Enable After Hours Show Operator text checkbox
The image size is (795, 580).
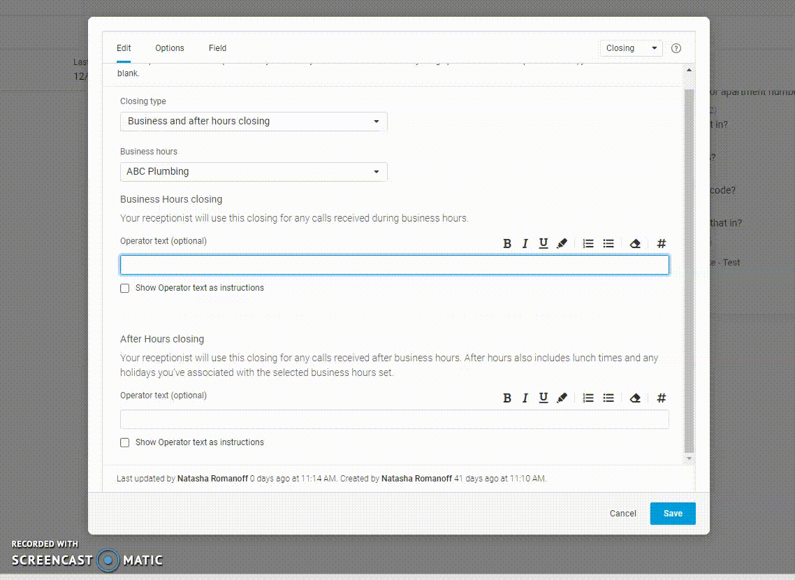pyautogui.click(x=125, y=442)
